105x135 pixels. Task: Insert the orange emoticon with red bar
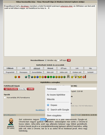pyautogui.click(x=84, y=77)
